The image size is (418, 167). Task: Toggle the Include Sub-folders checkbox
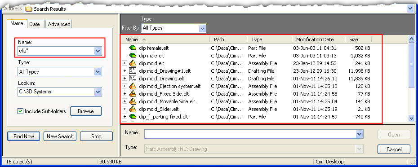click(x=20, y=111)
